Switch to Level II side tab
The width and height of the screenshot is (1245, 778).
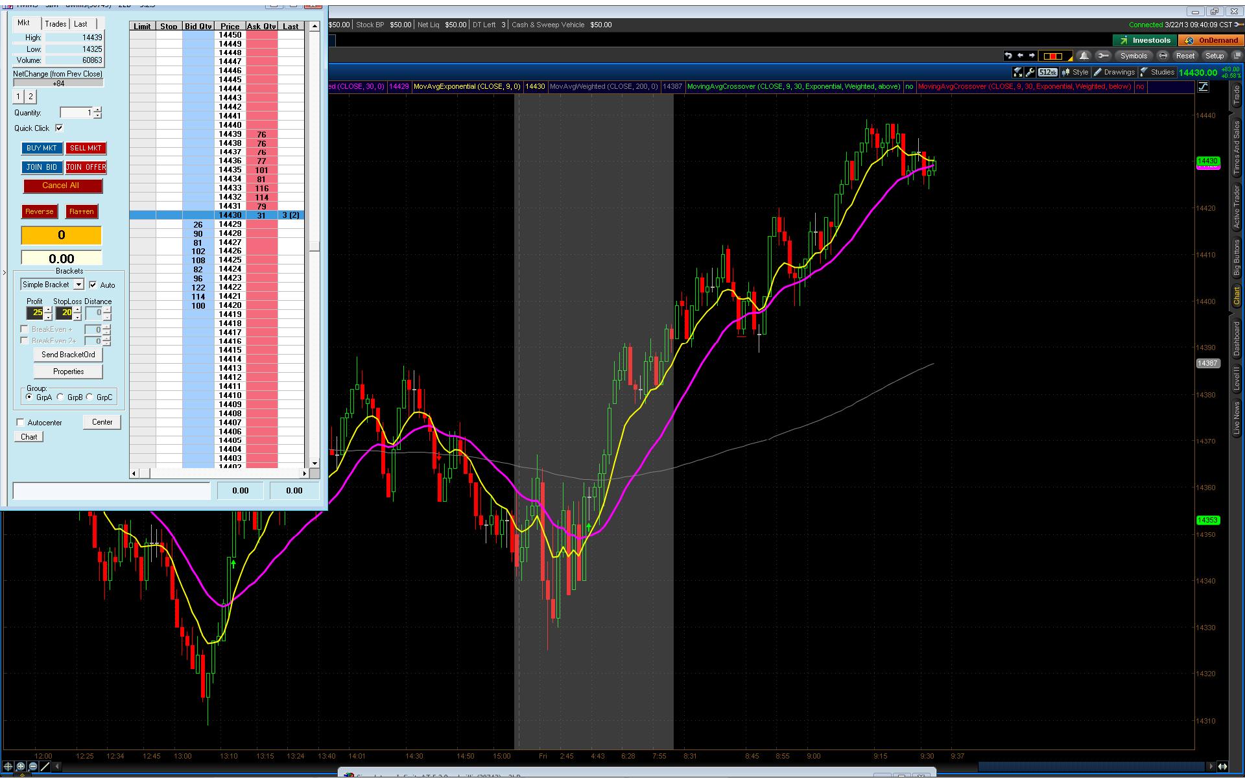(1237, 378)
